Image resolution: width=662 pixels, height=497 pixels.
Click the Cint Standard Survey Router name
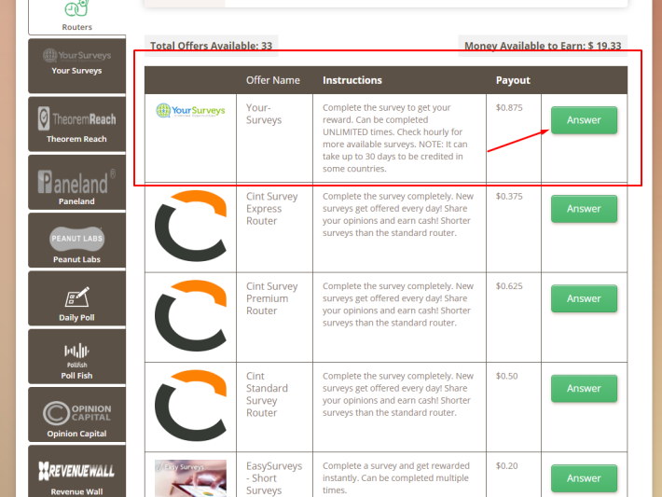tap(267, 394)
